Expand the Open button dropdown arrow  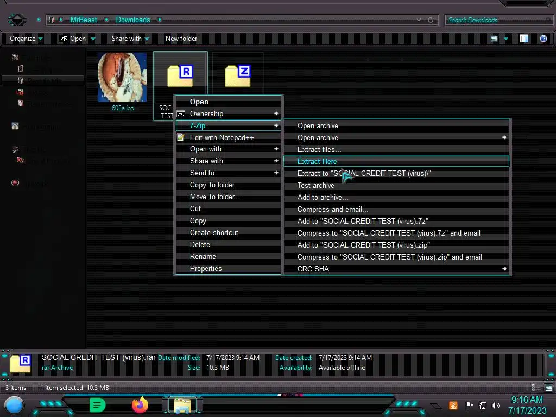[93, 39]
